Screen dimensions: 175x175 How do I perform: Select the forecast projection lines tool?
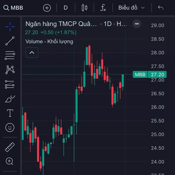[x=10, y=84]
